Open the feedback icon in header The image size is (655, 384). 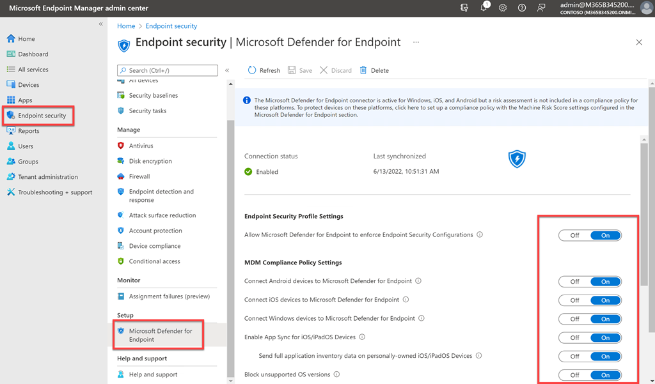[x=541, y=8]
